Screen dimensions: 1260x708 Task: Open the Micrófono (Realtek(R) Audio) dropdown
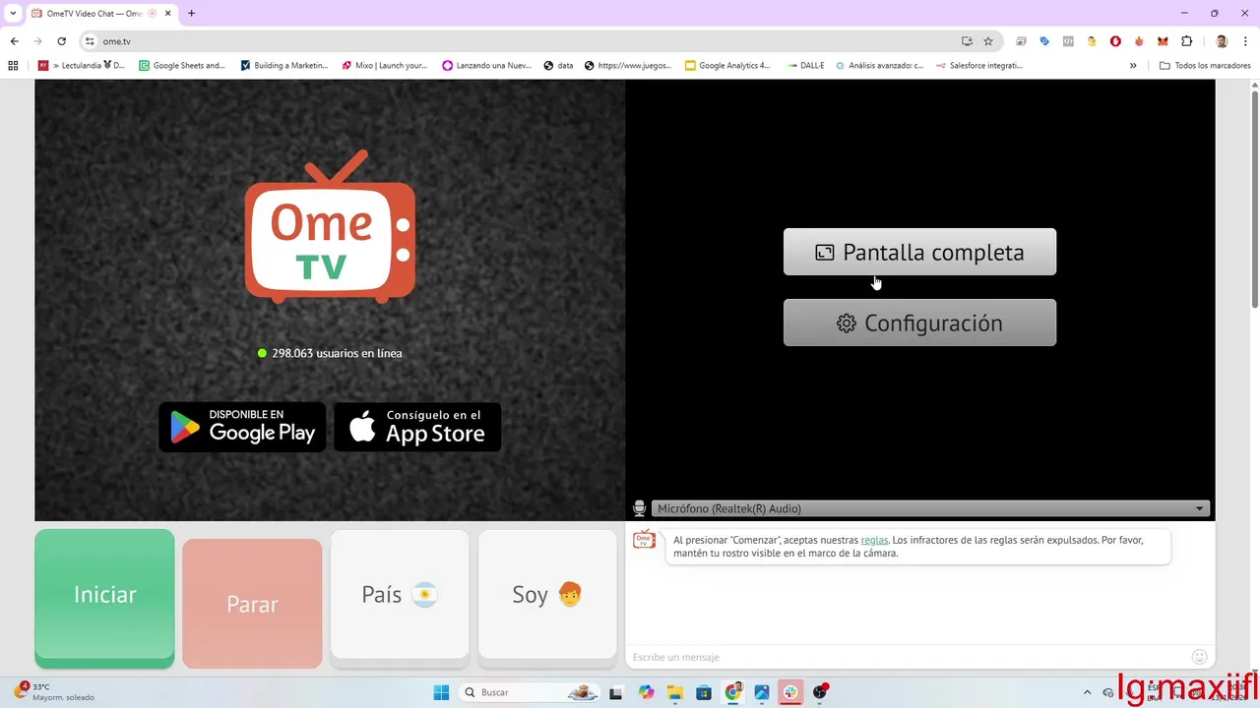(931, 508)
